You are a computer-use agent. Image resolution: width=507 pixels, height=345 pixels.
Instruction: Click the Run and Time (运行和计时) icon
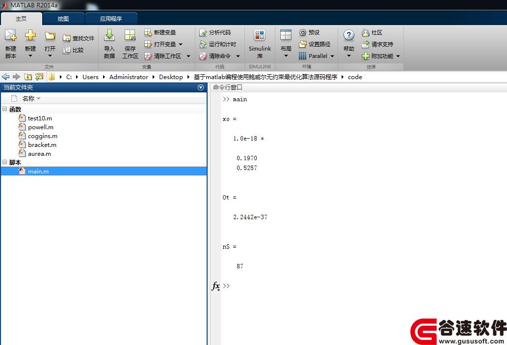[203, 44]
